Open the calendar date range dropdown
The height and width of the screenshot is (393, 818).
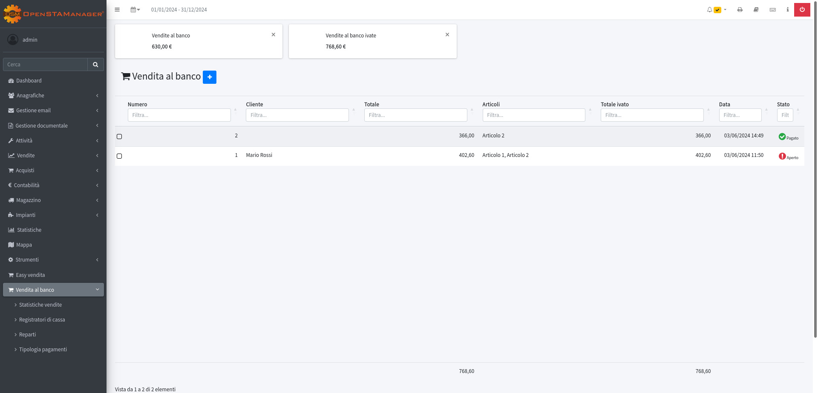click(x=135, y=10)
